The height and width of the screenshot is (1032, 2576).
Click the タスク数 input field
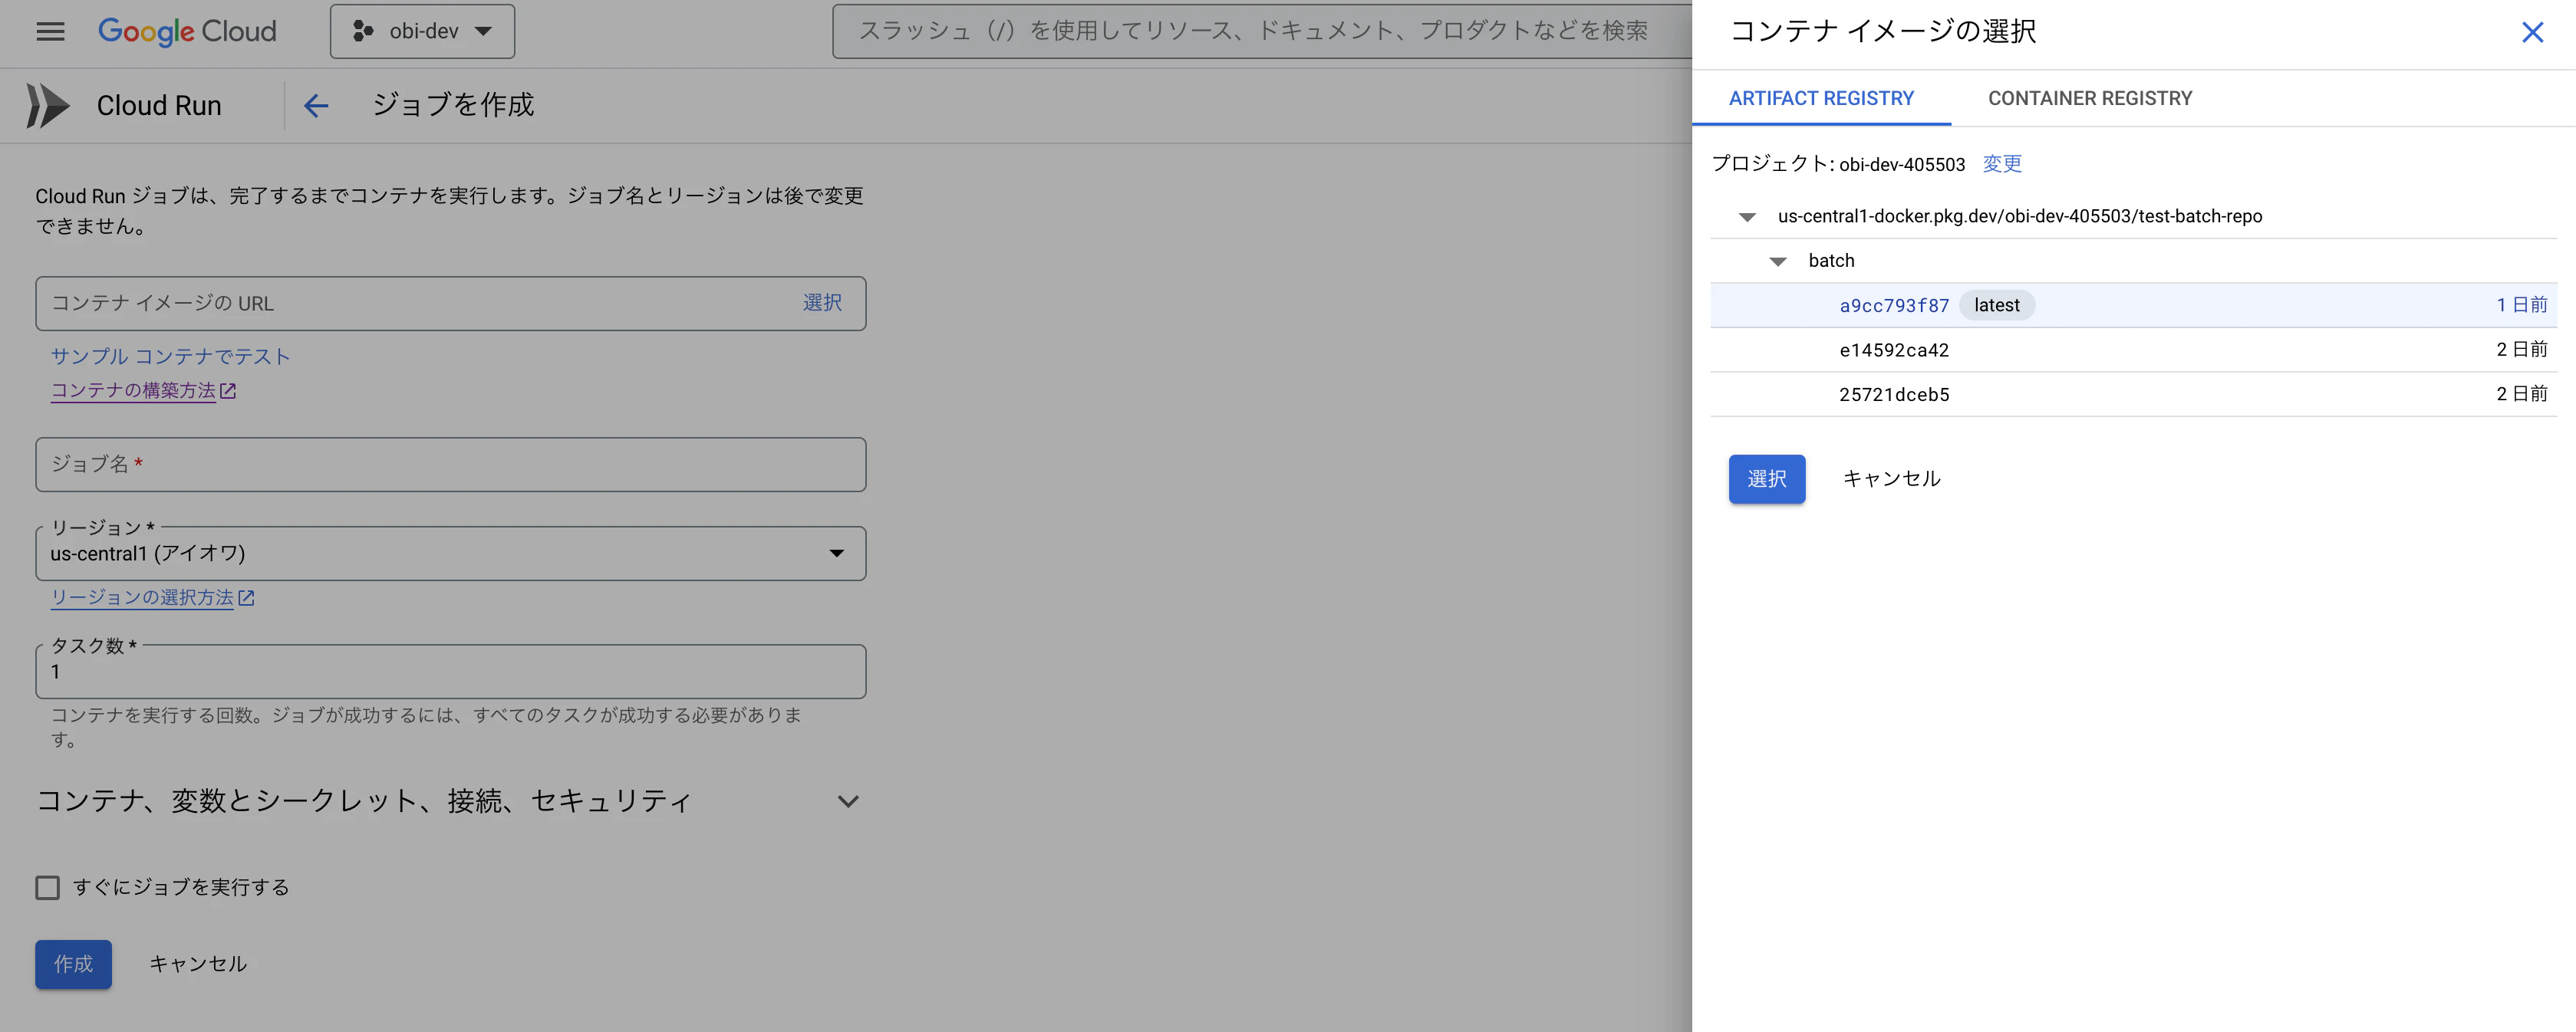[450, 672]
